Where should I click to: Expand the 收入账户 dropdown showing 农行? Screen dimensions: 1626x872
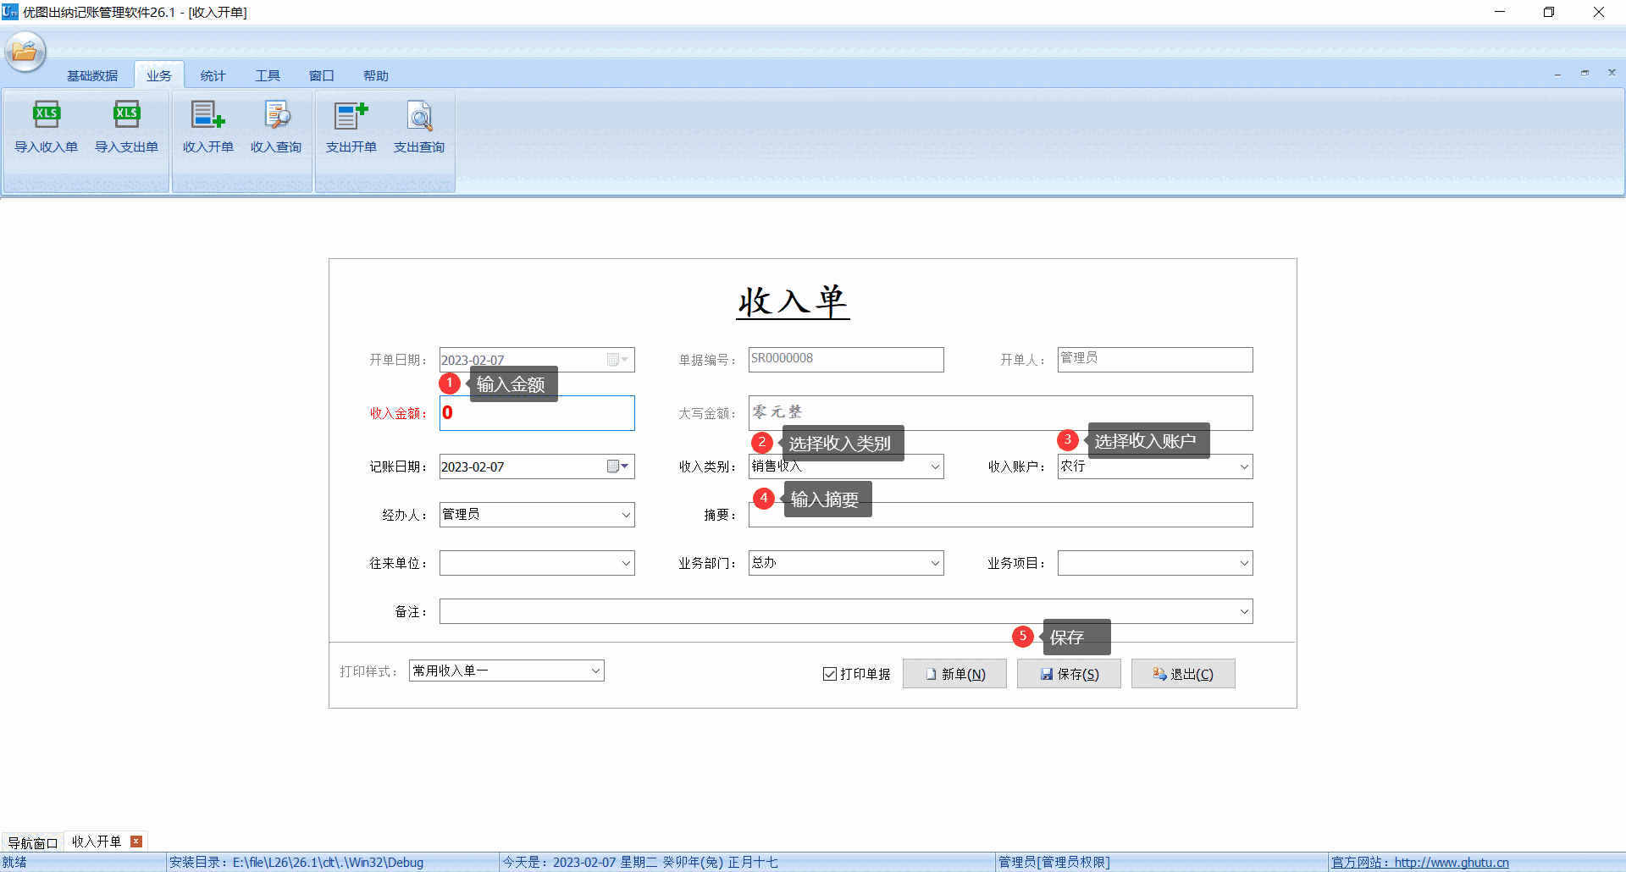click(x=1243, y=466)
